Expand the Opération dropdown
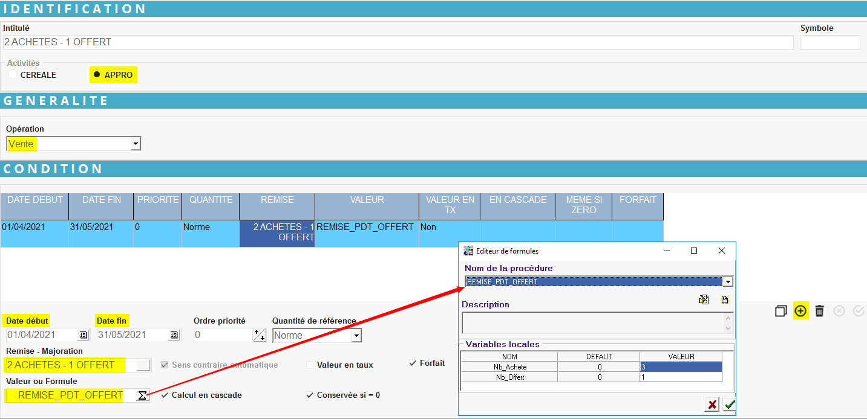Viewport: 867px width, 419px height. (x=136, y=144)
